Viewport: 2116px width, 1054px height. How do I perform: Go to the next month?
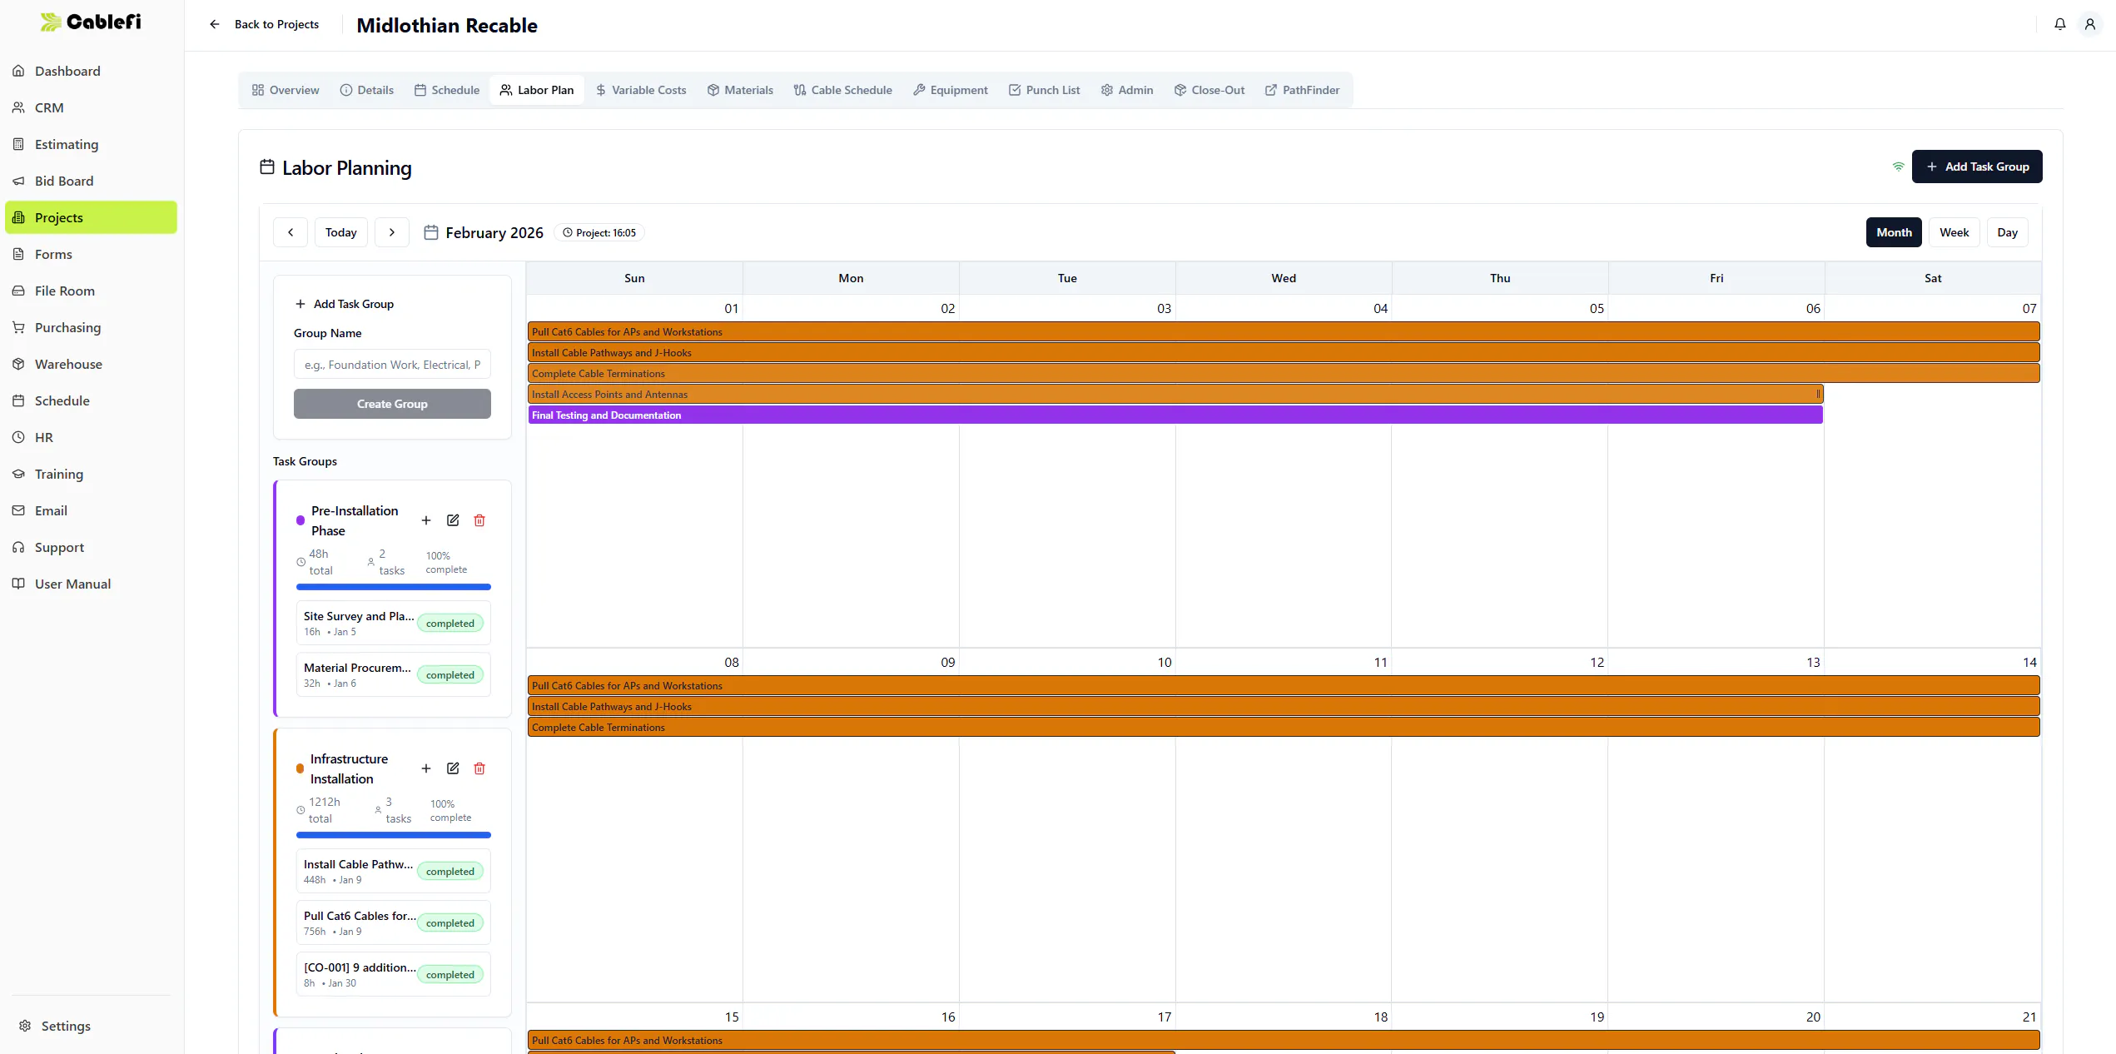point(392,232)
